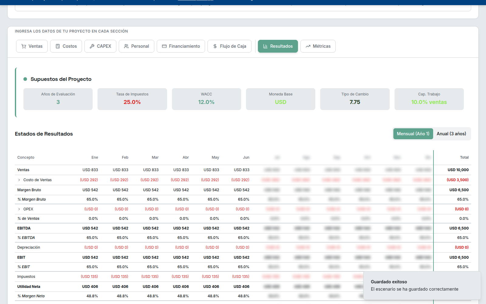Click the Abr column header

pyautogui.click(x=186, y=157)
